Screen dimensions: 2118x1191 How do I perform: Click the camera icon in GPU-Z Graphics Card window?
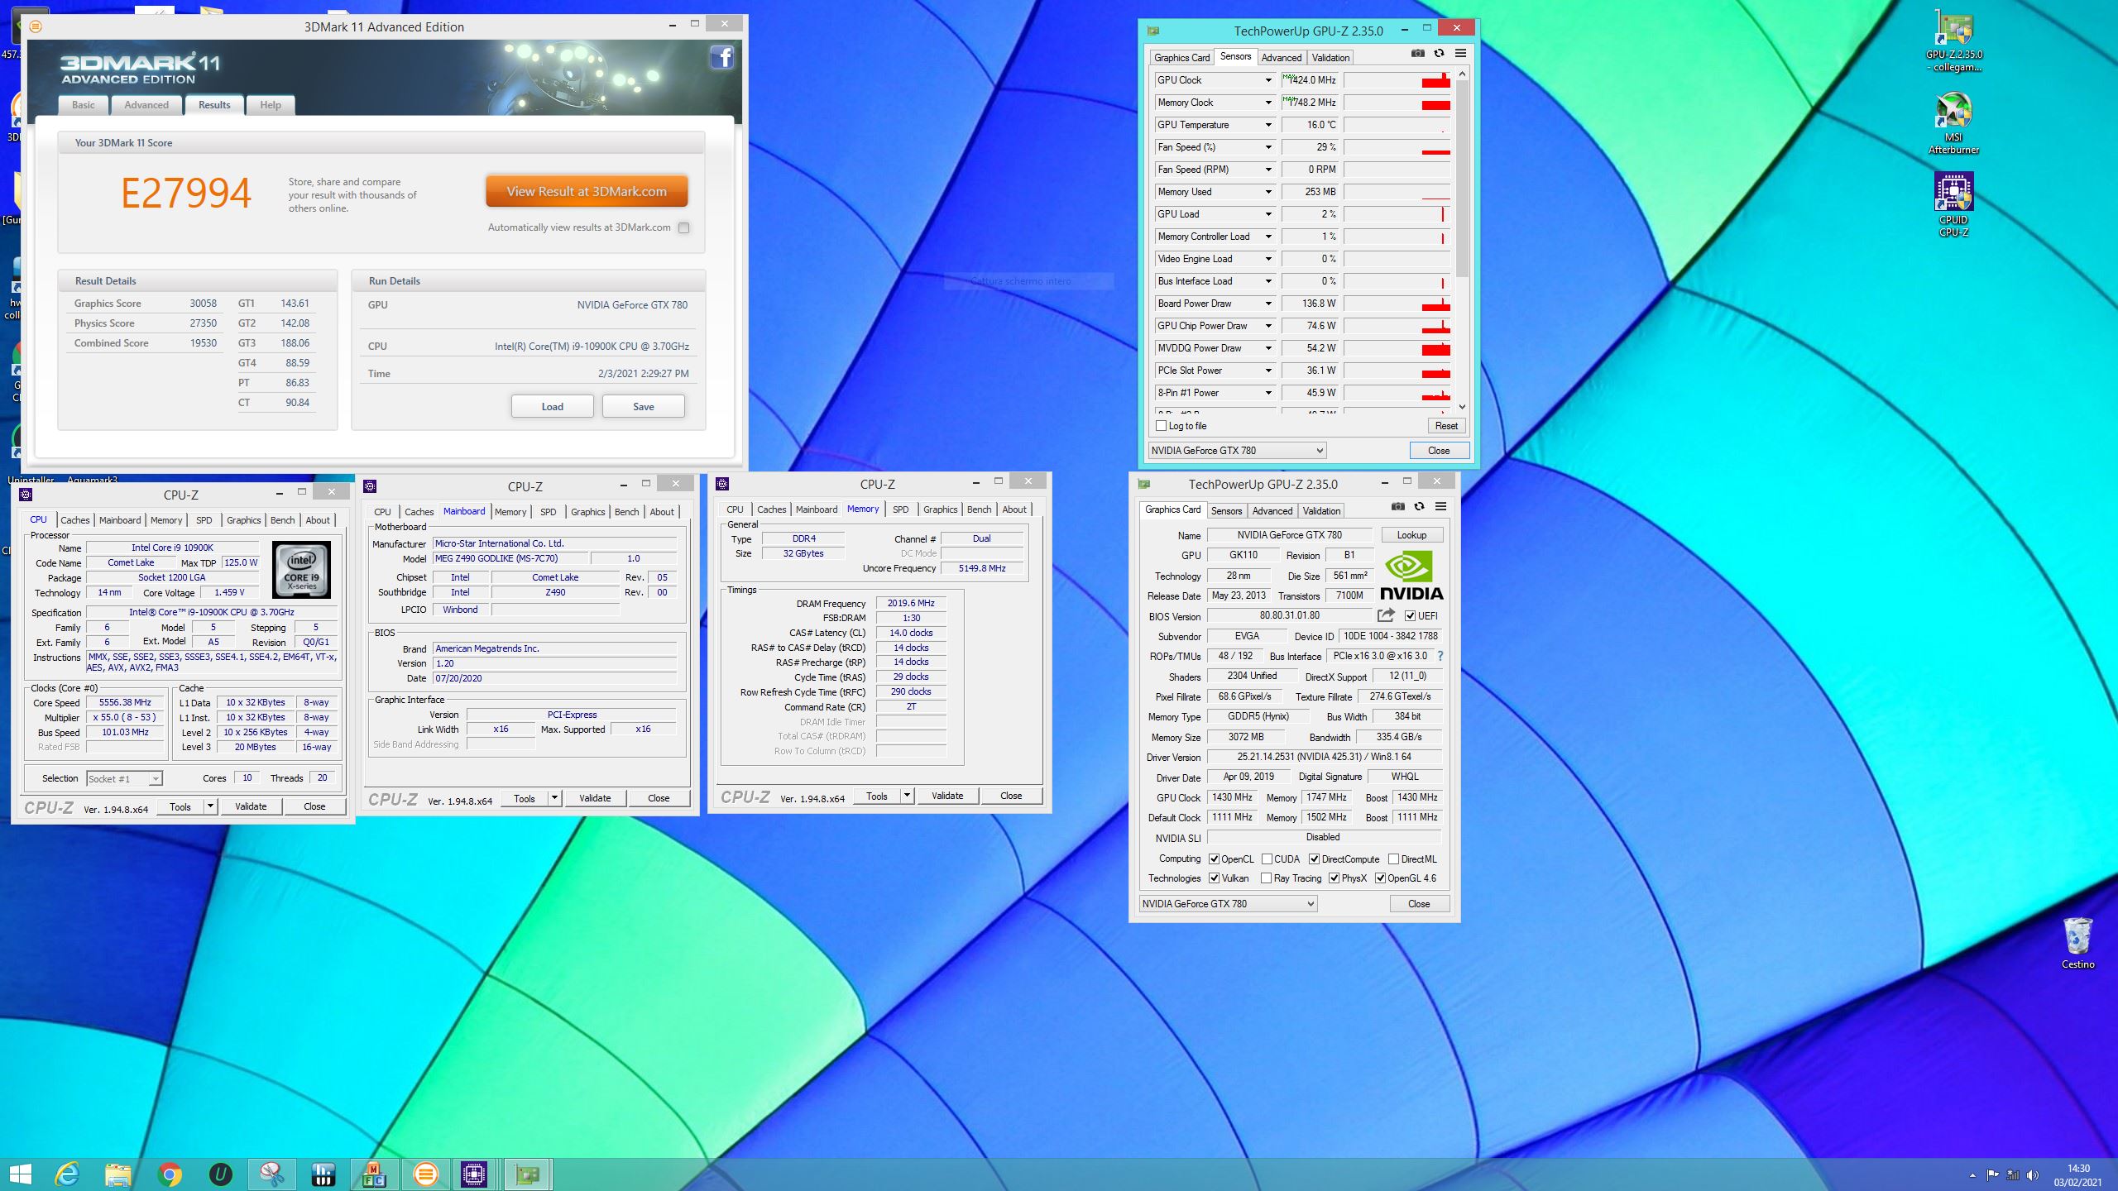(1397, 506)
